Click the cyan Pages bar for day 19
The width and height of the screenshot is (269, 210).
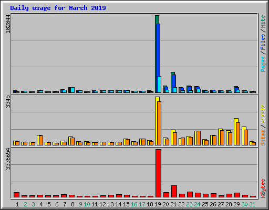click(159, 85)
